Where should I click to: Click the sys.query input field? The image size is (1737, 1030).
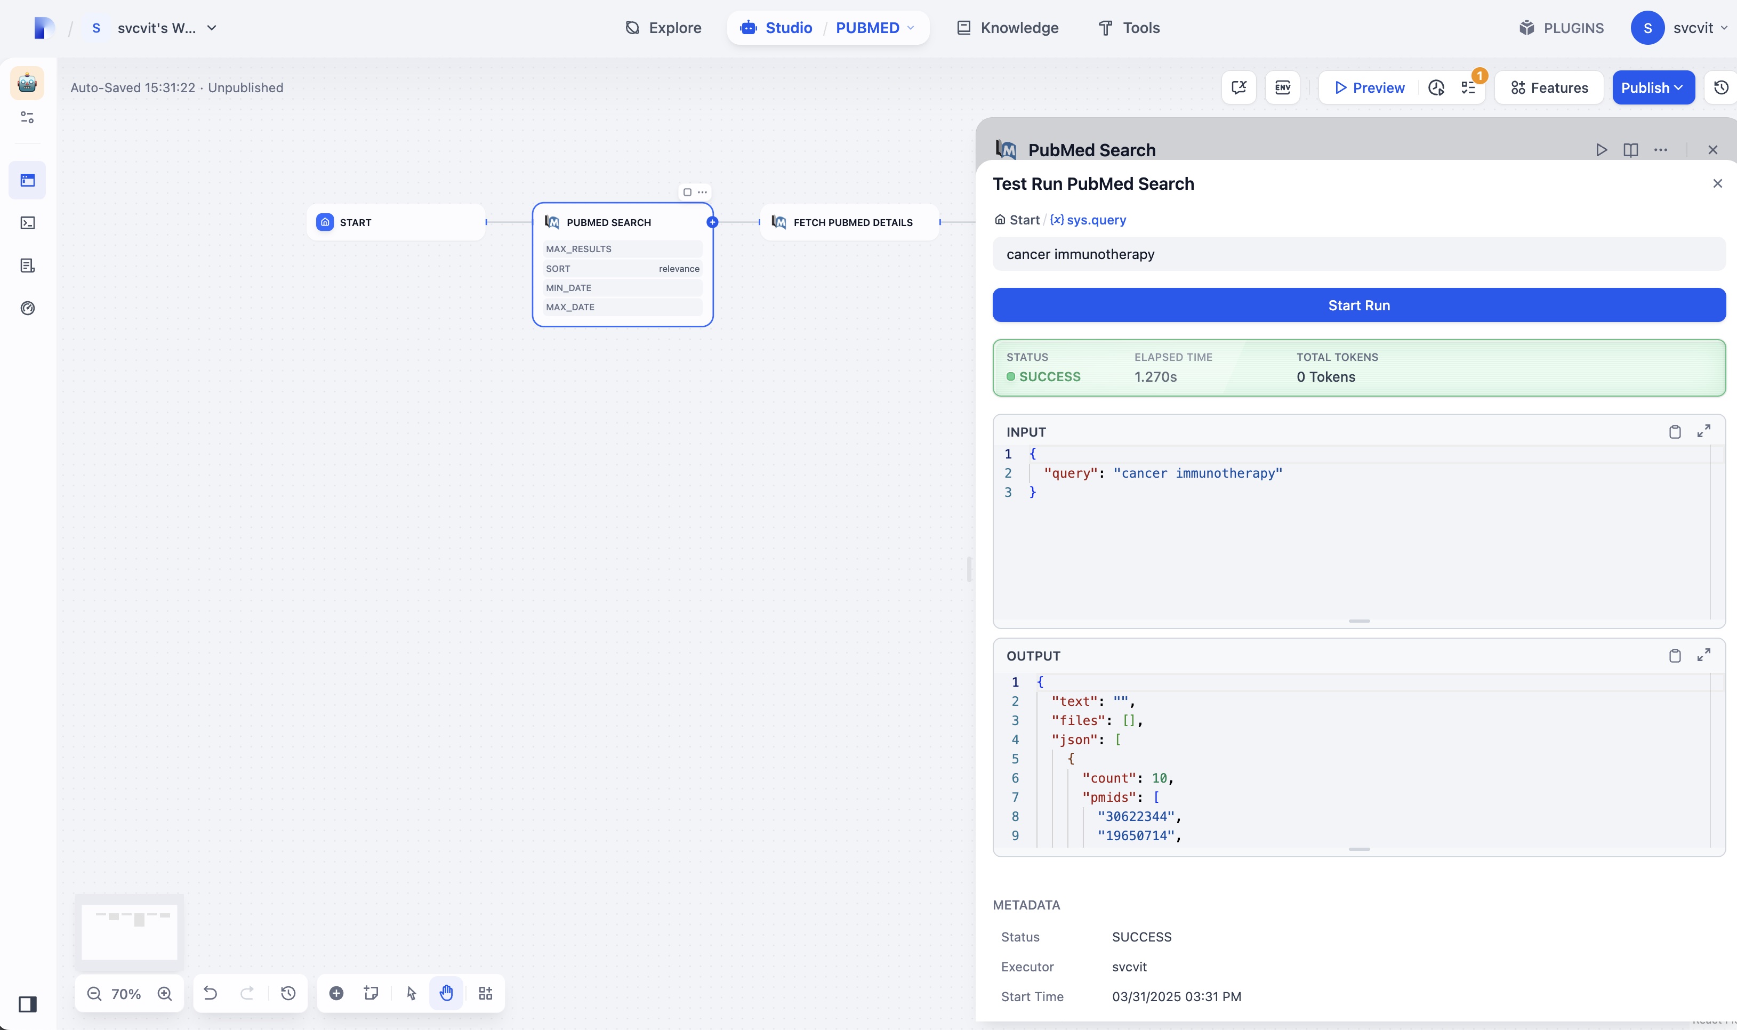click(x=1358, y=254)
